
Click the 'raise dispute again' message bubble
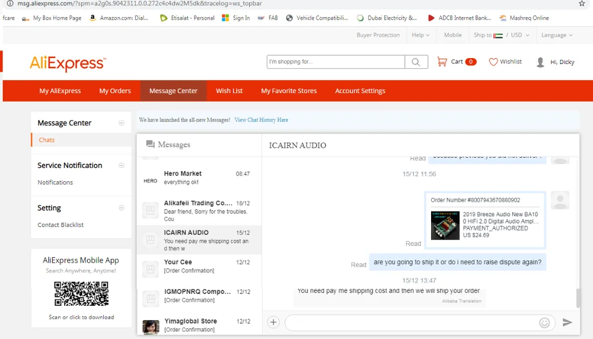[x=458, y=262]
